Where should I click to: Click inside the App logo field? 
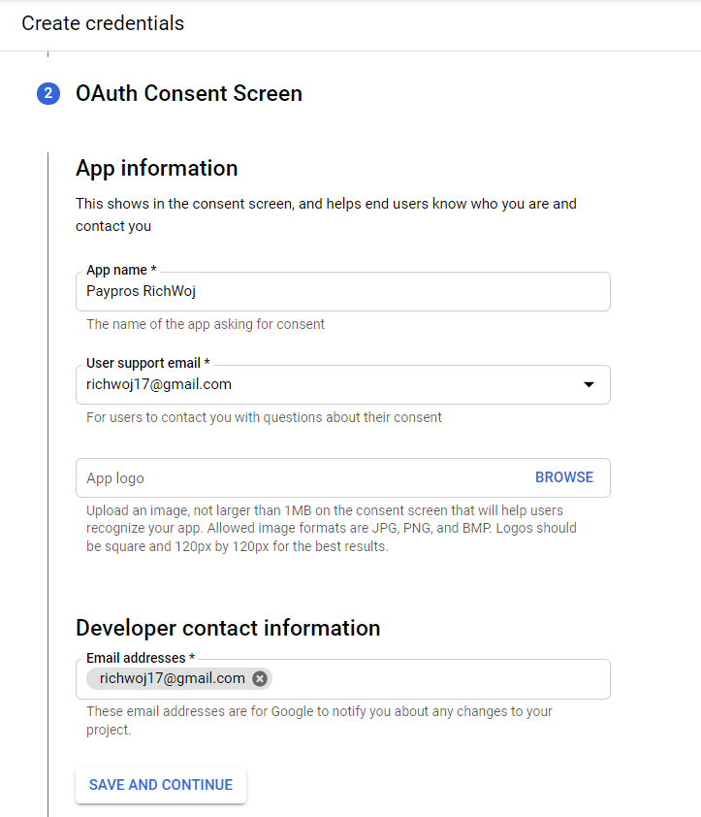[303, 477]
